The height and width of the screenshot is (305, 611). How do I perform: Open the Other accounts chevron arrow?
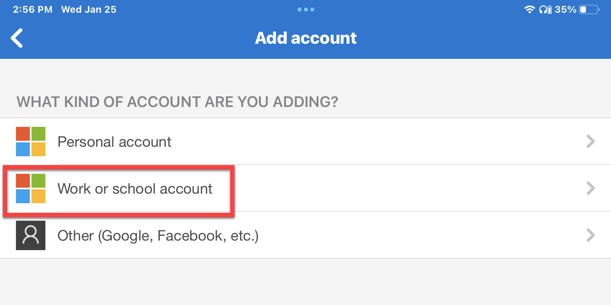pyautogui.click(x=591, y=235)
